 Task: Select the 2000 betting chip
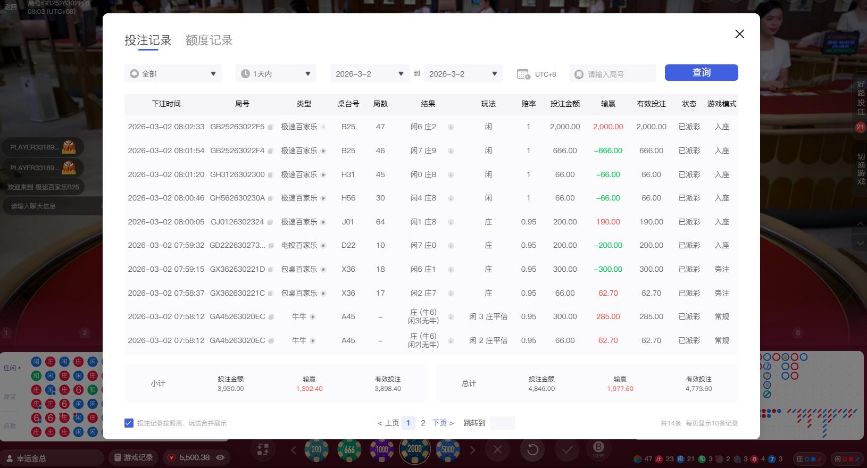pos(414,449)
